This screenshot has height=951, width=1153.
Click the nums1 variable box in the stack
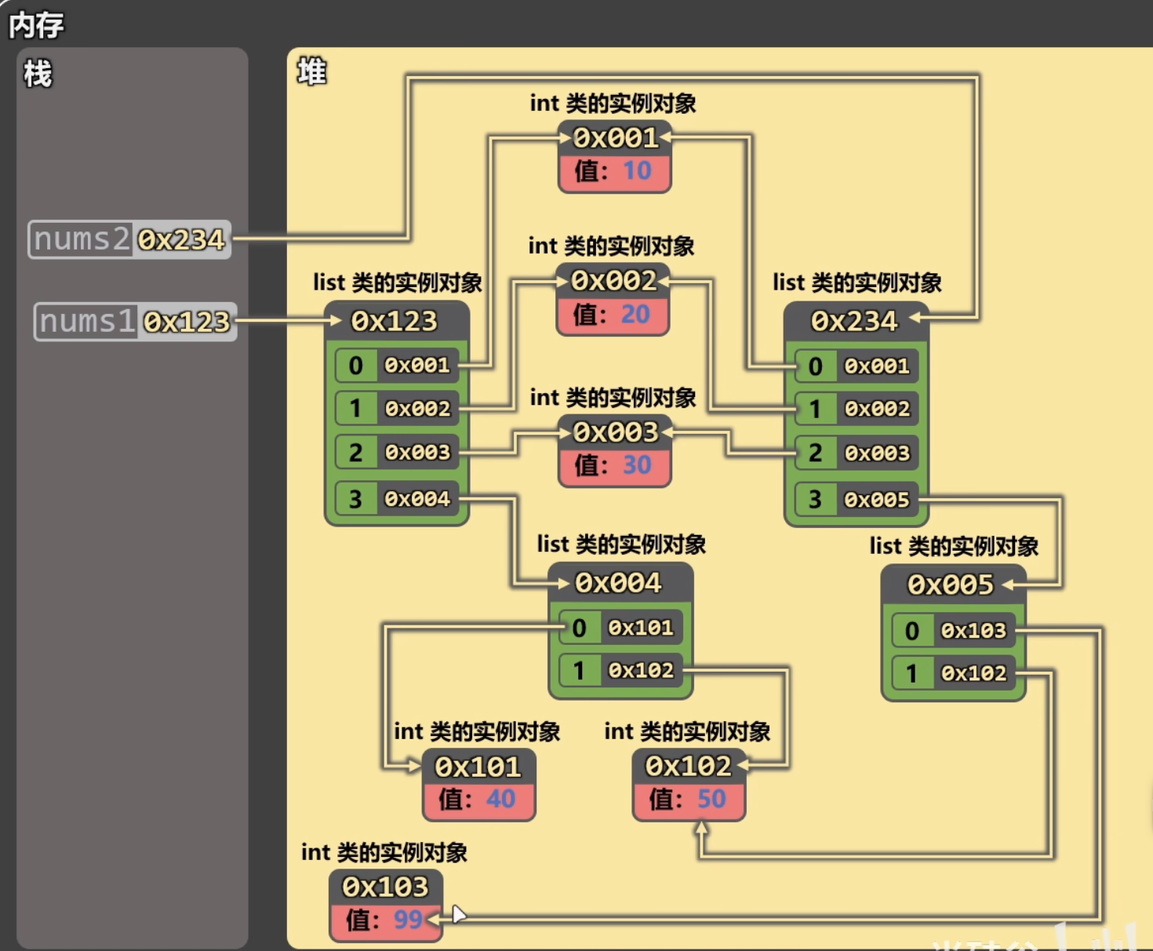(x=135, y=322)
